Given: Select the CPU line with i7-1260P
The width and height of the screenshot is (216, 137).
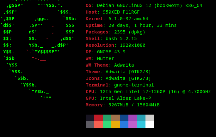Looking at the screenshot, I should [148, 92].
